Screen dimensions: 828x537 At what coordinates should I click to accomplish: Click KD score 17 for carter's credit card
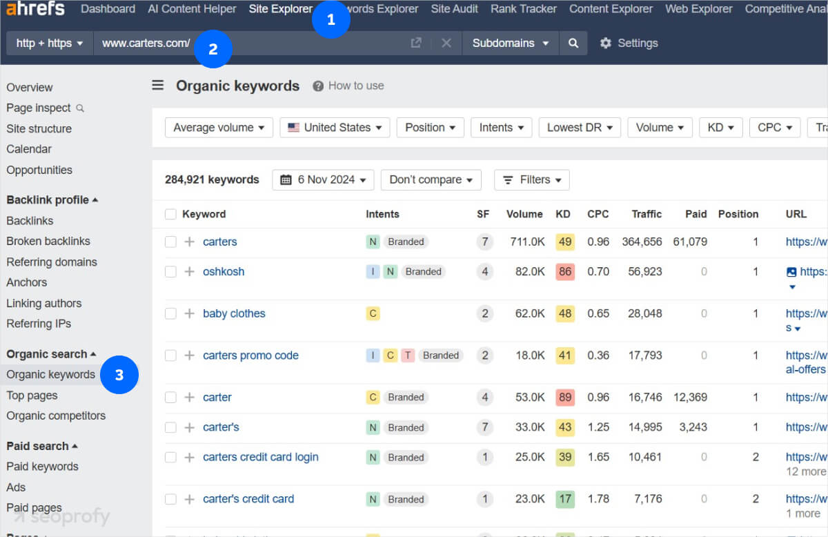[x=565, y=498]
